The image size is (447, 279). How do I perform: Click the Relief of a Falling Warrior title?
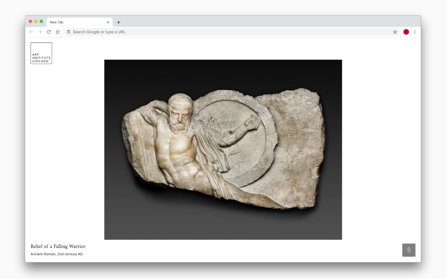tap(58, 246)
